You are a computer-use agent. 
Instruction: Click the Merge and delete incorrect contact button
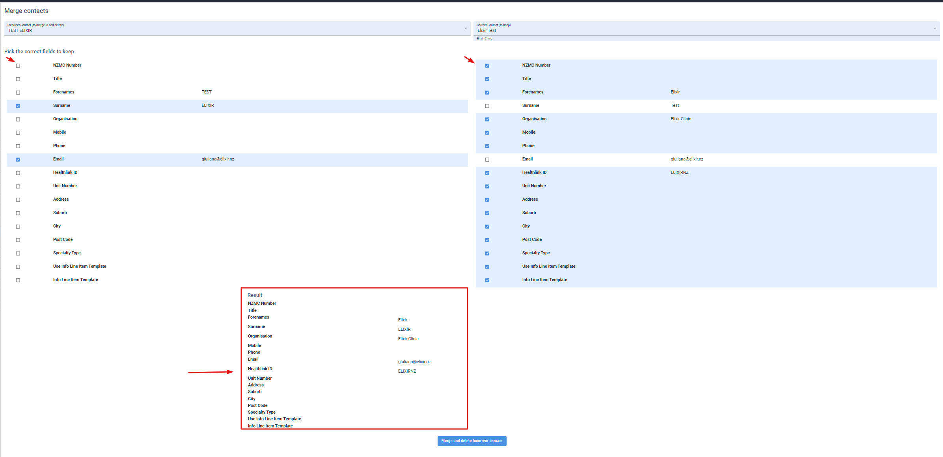(x=471, y=441)
